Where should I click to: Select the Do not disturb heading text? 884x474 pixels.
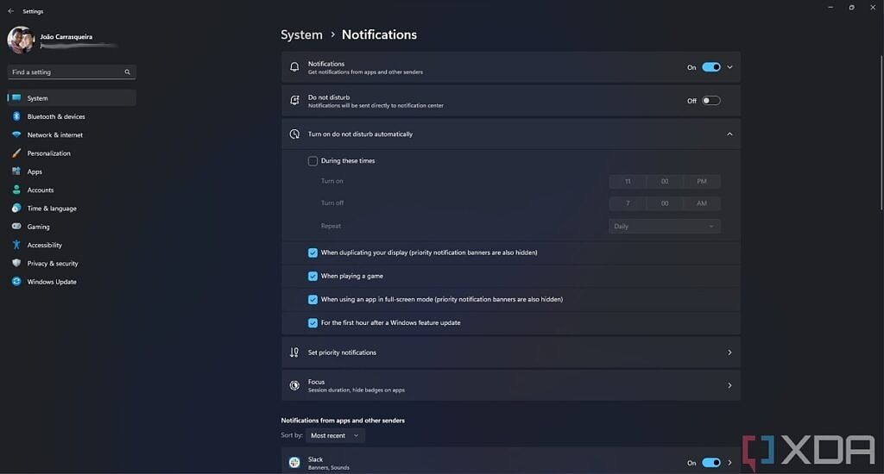[329, 97]
